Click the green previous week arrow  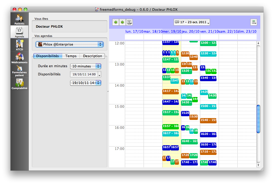[x=115, y=22]
